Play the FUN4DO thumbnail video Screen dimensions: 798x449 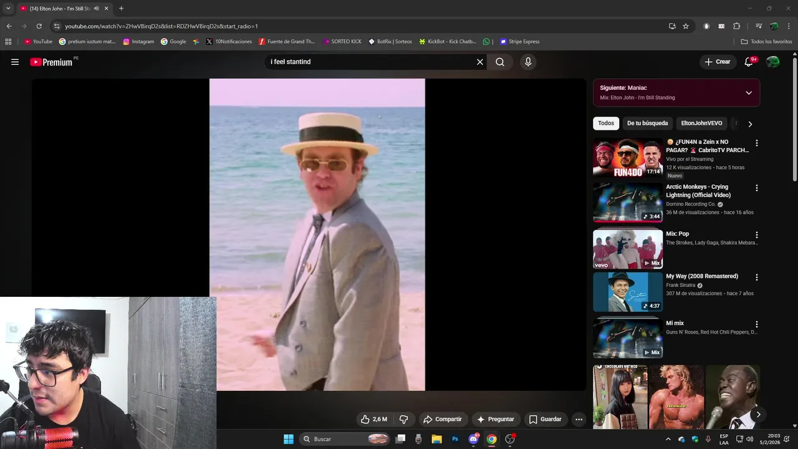628,158
